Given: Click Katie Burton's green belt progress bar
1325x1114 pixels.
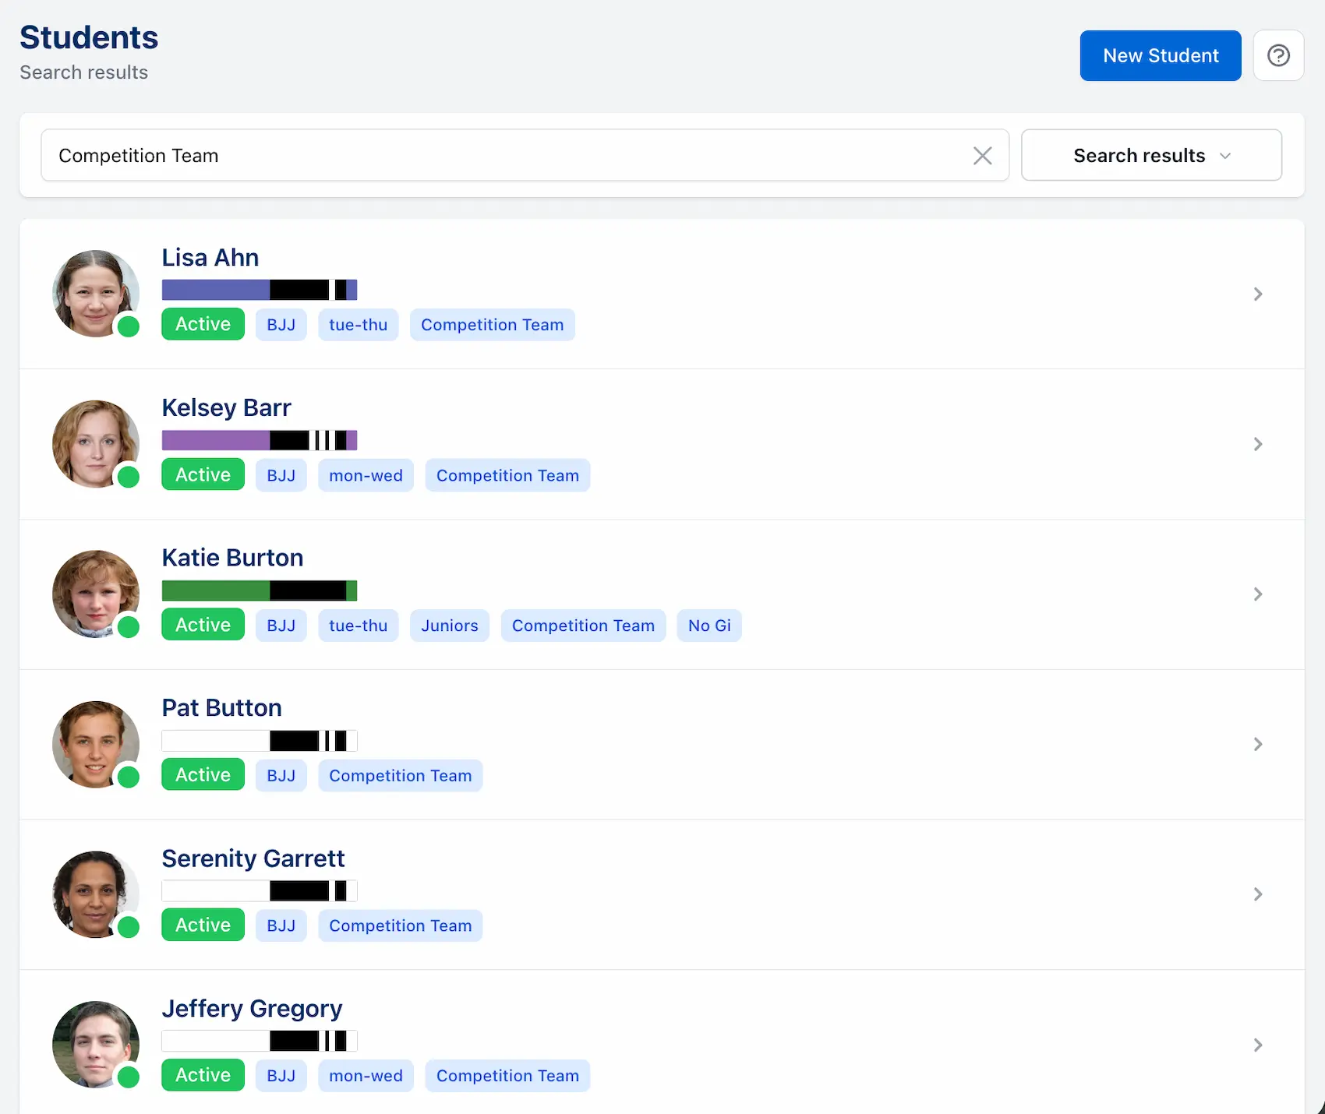Looking at the screenshot, I should [x=259, y=590].
